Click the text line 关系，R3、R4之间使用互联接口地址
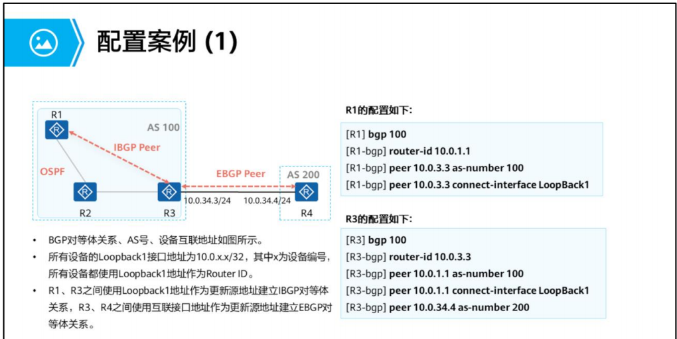Screen dimensions: 677x339 (190, 308)
